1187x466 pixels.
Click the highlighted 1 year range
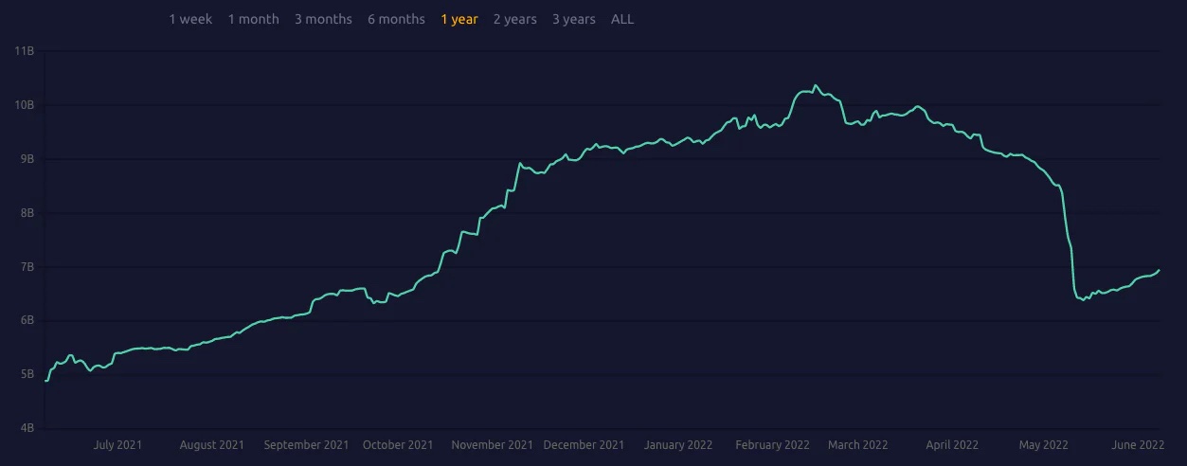point(459,19)
